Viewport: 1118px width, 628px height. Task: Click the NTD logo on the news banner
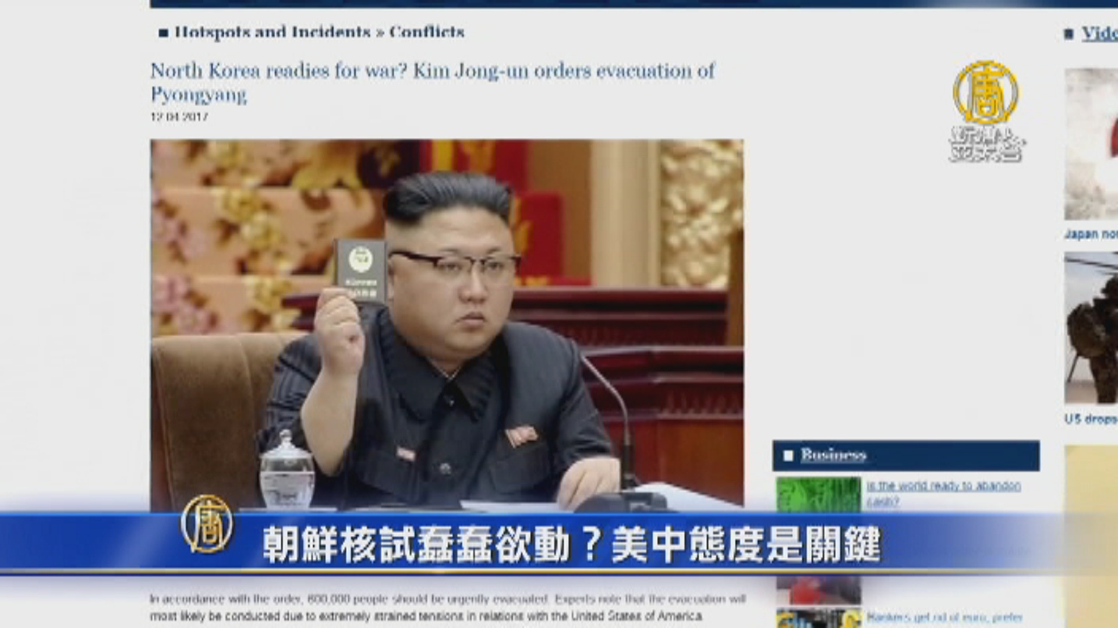click(207, 524)
